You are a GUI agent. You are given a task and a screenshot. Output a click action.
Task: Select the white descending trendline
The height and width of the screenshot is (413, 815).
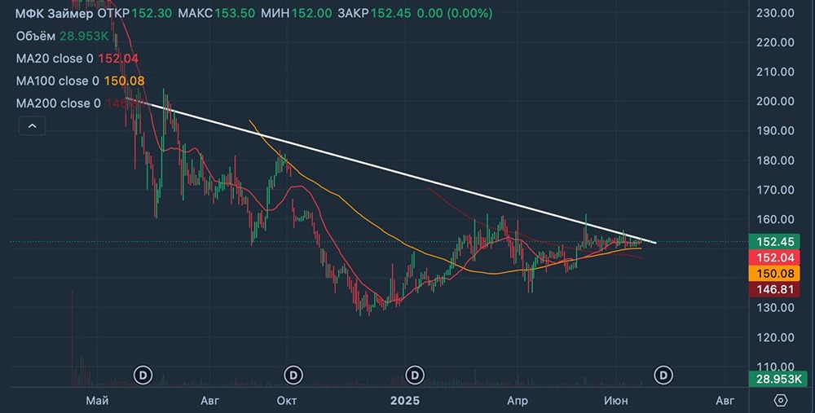[x=391, y=170]
